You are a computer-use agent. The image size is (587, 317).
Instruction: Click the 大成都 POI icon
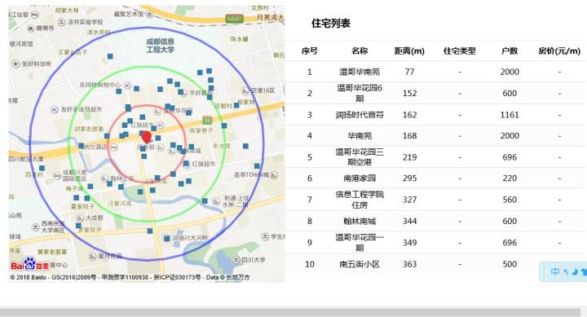80,218
